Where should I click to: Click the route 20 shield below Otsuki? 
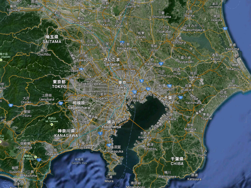pos(11,105)
